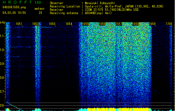175x111 pixels.
Task: Click the 0.6 kHz axis label
Action: (x=2, y=105)
